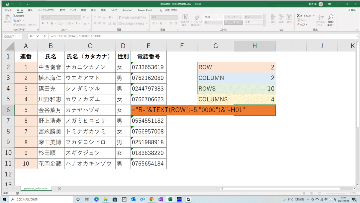
Task: Open the Acrobat ribbon tab
Action: pyautogui.click(x=127, y=10)
